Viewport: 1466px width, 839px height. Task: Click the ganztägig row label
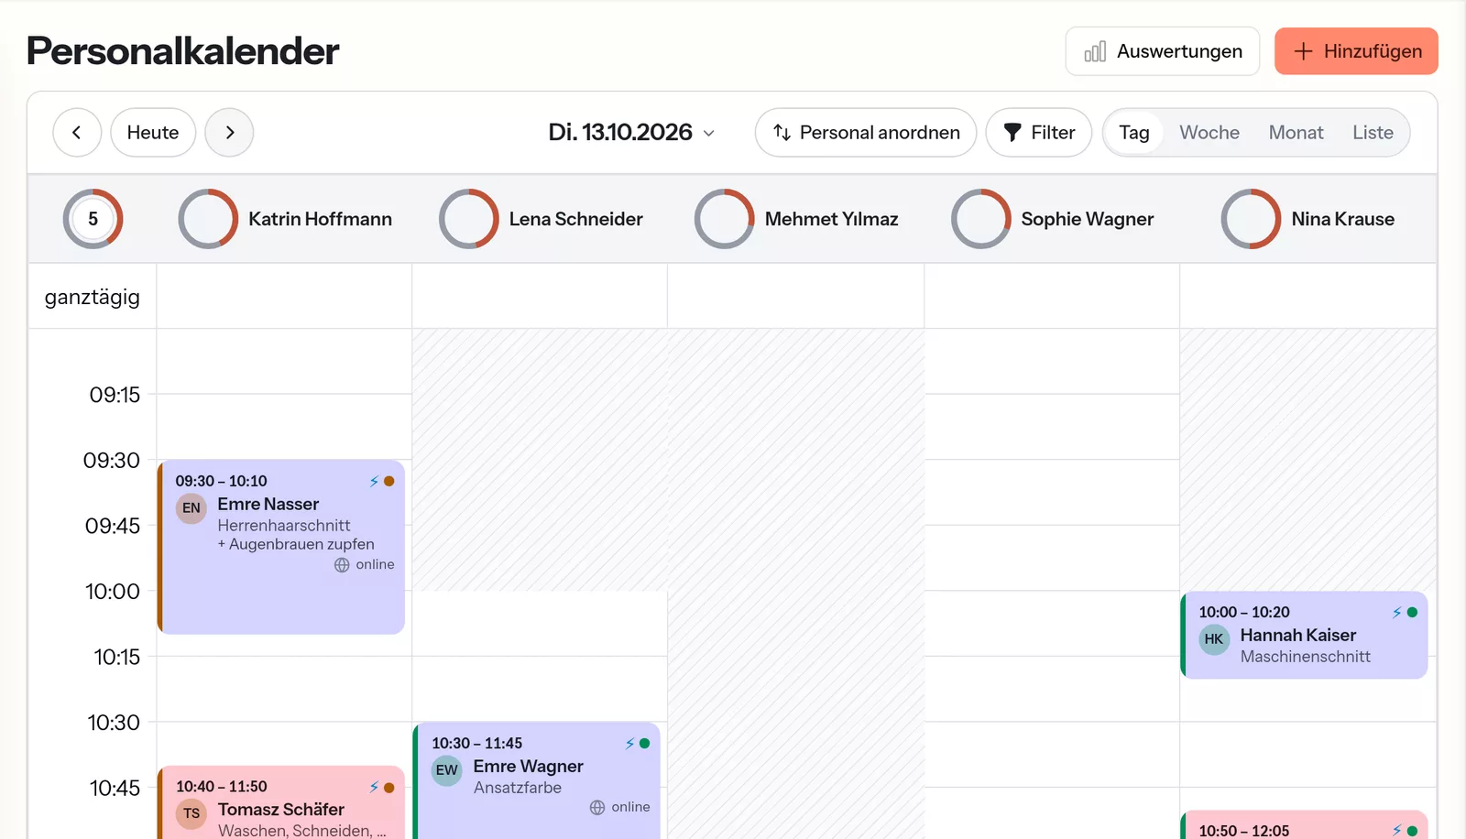pyautogui.click(x=93, y=297)
